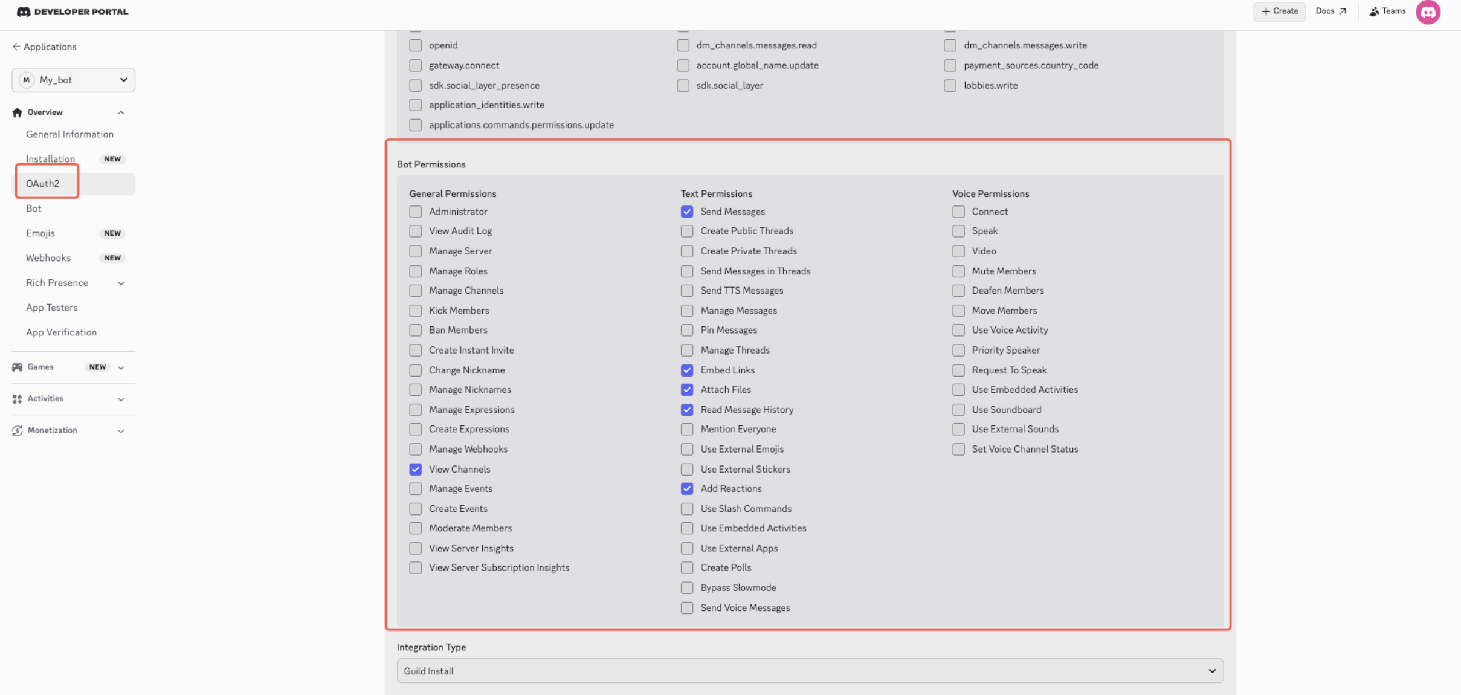Screen dimensions: 1461x695
Task: Open the My_bot application dropdown
Action: click(73, 80)
